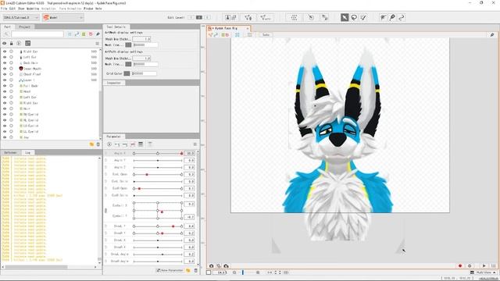Click the focus view icon on canvas toolbar
Image resolution: width=500 pixels, height=281 pixels.
pyautogui.click(x=237, y=34)
